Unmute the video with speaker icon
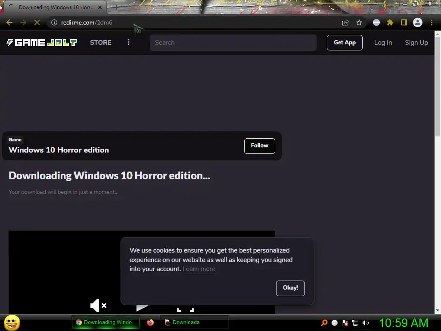Viewport: 441px width, 331px height. click(98, 306)
